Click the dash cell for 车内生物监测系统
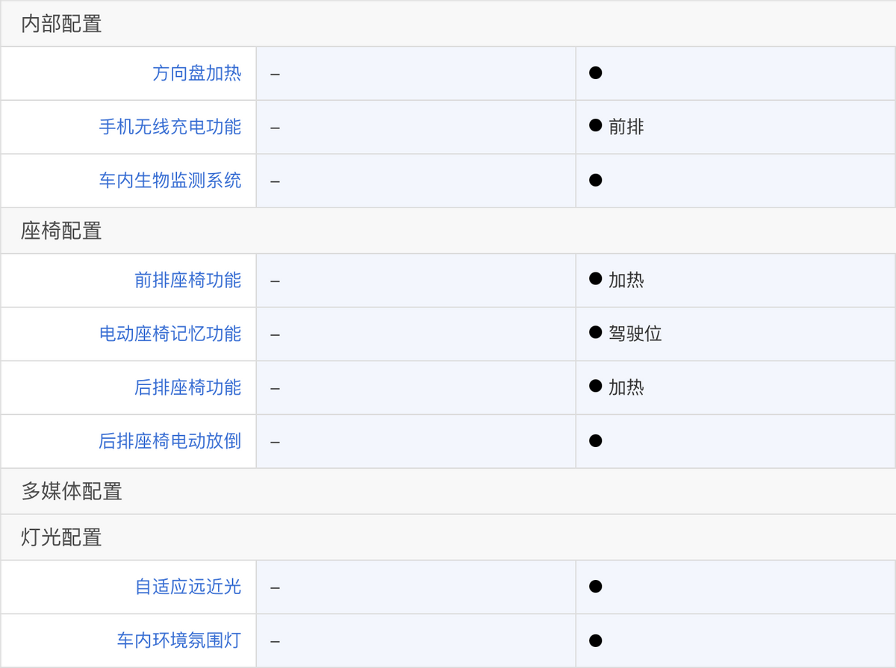Viewport: 896px width, 668px height. tap(416, 181)
